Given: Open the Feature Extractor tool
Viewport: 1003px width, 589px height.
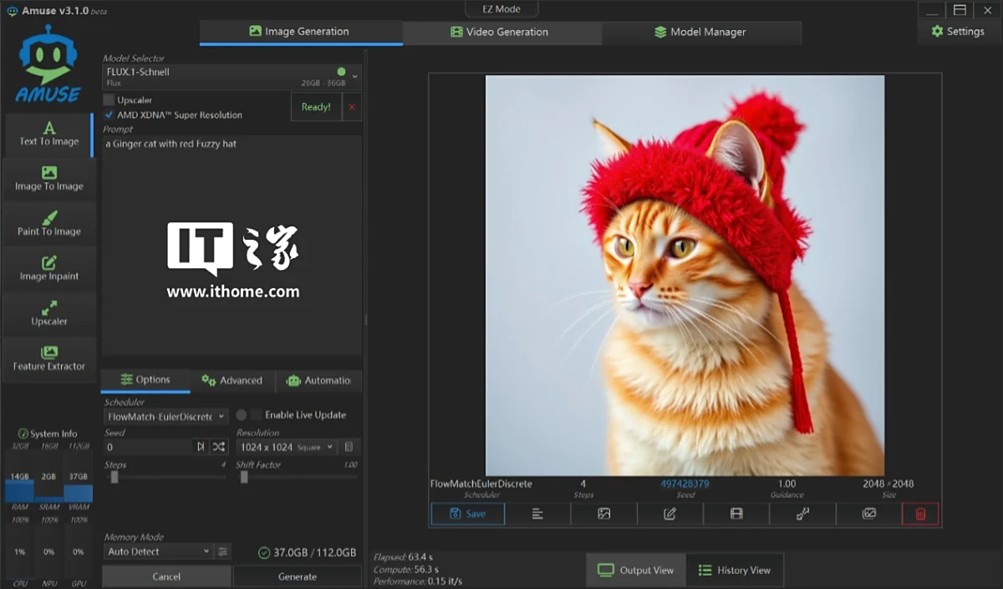Looking at the screenshot, I should pyautogui.click(x=49, y=358).
